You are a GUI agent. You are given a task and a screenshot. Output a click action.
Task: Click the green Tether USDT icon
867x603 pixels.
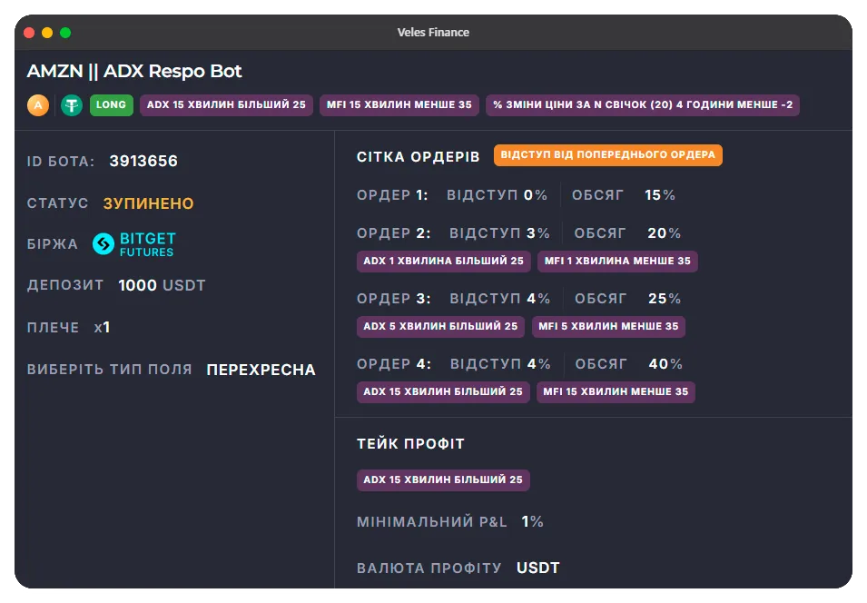coord(72,105)
